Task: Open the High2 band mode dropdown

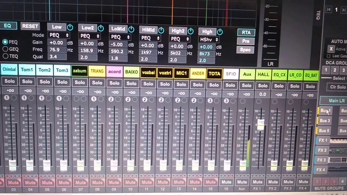Action: click(179, 39)
